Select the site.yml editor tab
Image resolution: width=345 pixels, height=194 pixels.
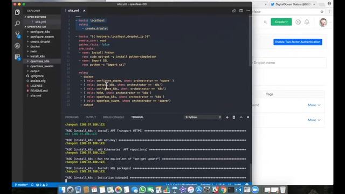point(73,11)
